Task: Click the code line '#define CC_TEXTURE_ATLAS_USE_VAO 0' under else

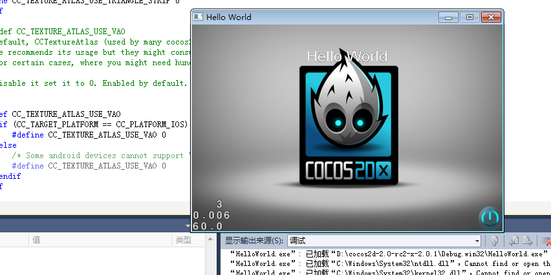Action: 89,165
